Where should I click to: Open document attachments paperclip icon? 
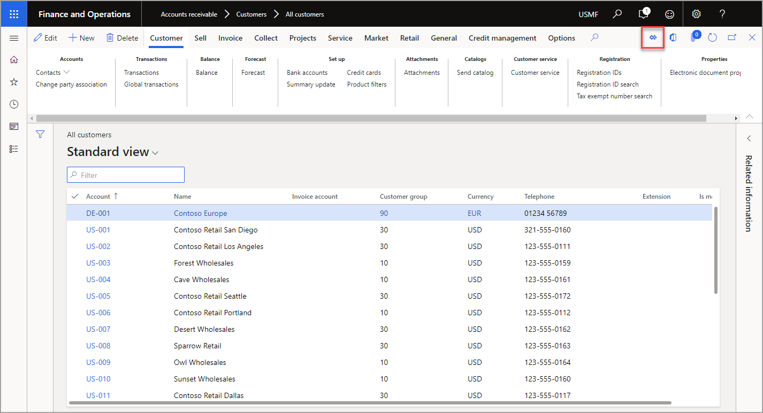click(694, 37)
